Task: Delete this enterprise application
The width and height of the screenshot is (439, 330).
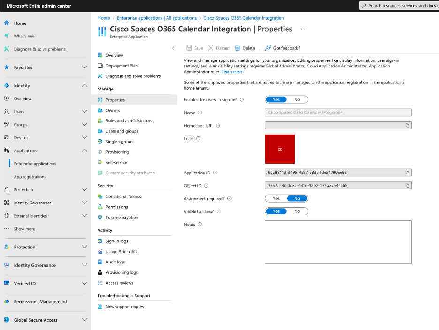Action: (x=244, y=47)
